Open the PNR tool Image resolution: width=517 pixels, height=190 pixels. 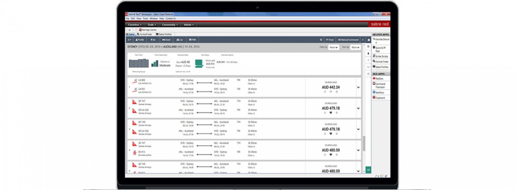(192, 40)
